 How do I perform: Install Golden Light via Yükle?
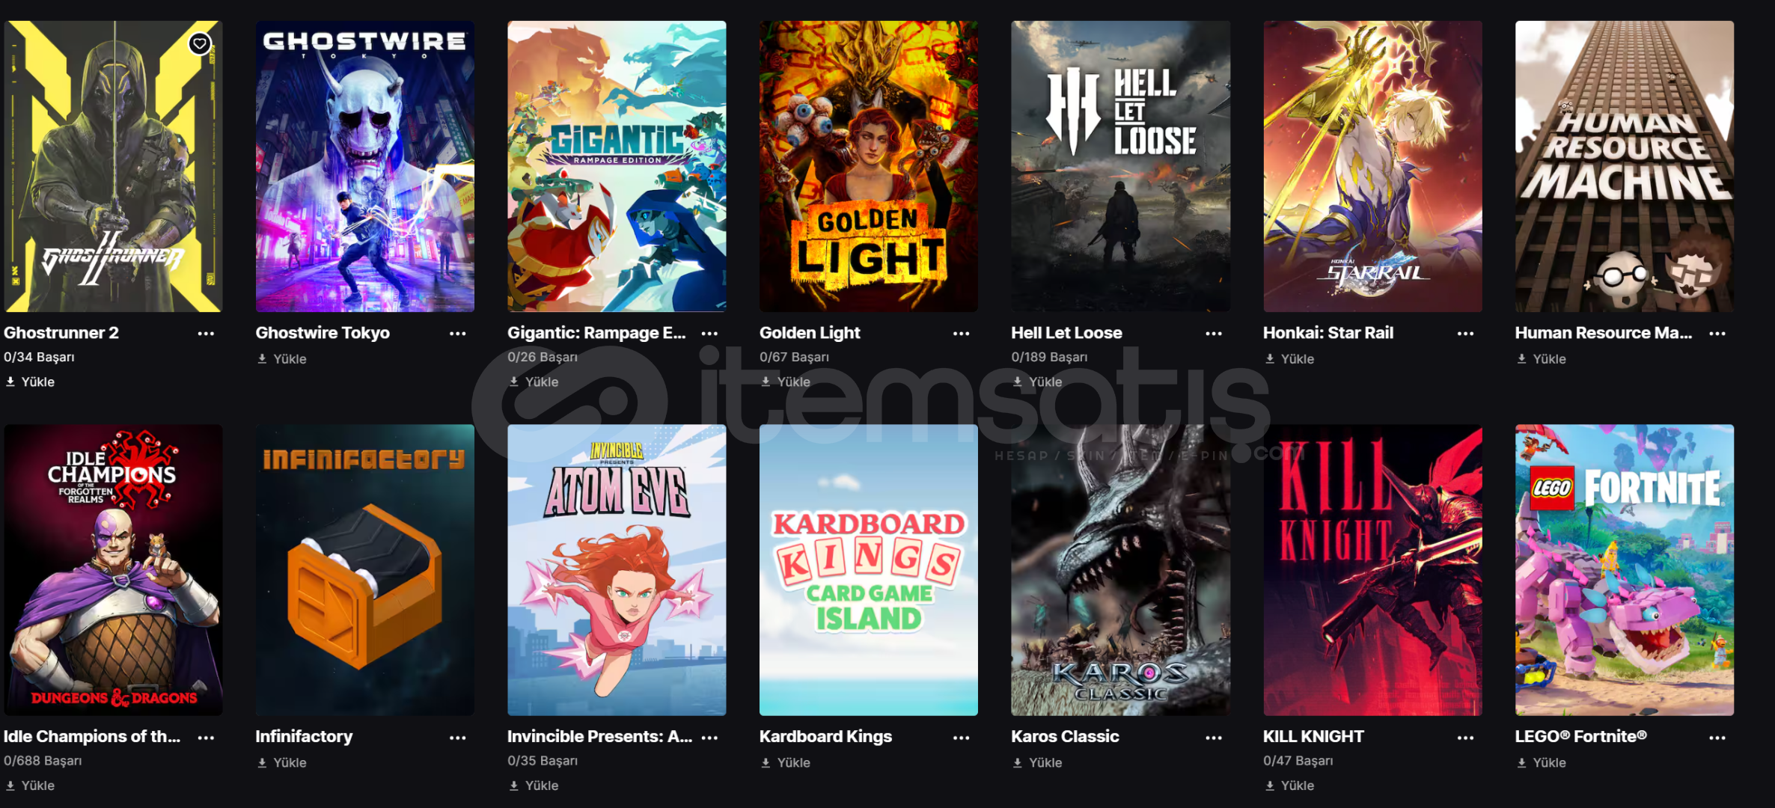786,382
